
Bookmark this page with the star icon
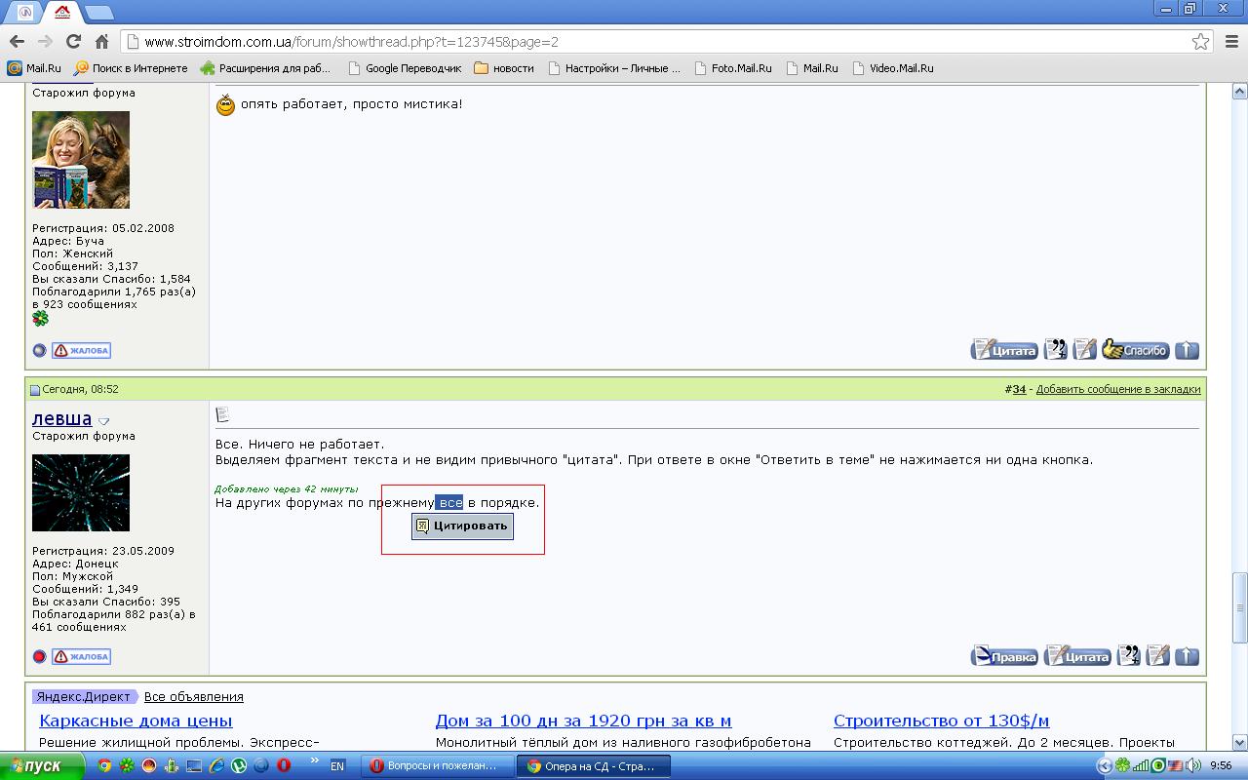tap(1201, 42)
